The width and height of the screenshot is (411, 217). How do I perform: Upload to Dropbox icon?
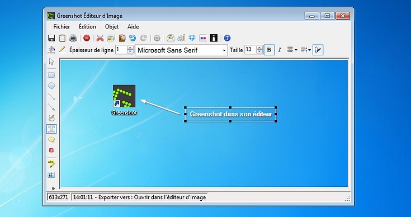[192, 38]
